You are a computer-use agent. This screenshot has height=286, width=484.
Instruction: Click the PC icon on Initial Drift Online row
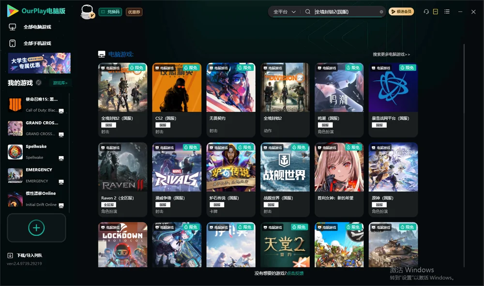pos(61,206)
